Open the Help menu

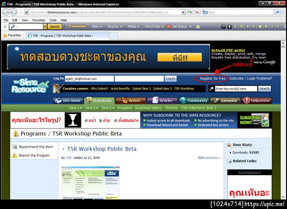(64, 20)
